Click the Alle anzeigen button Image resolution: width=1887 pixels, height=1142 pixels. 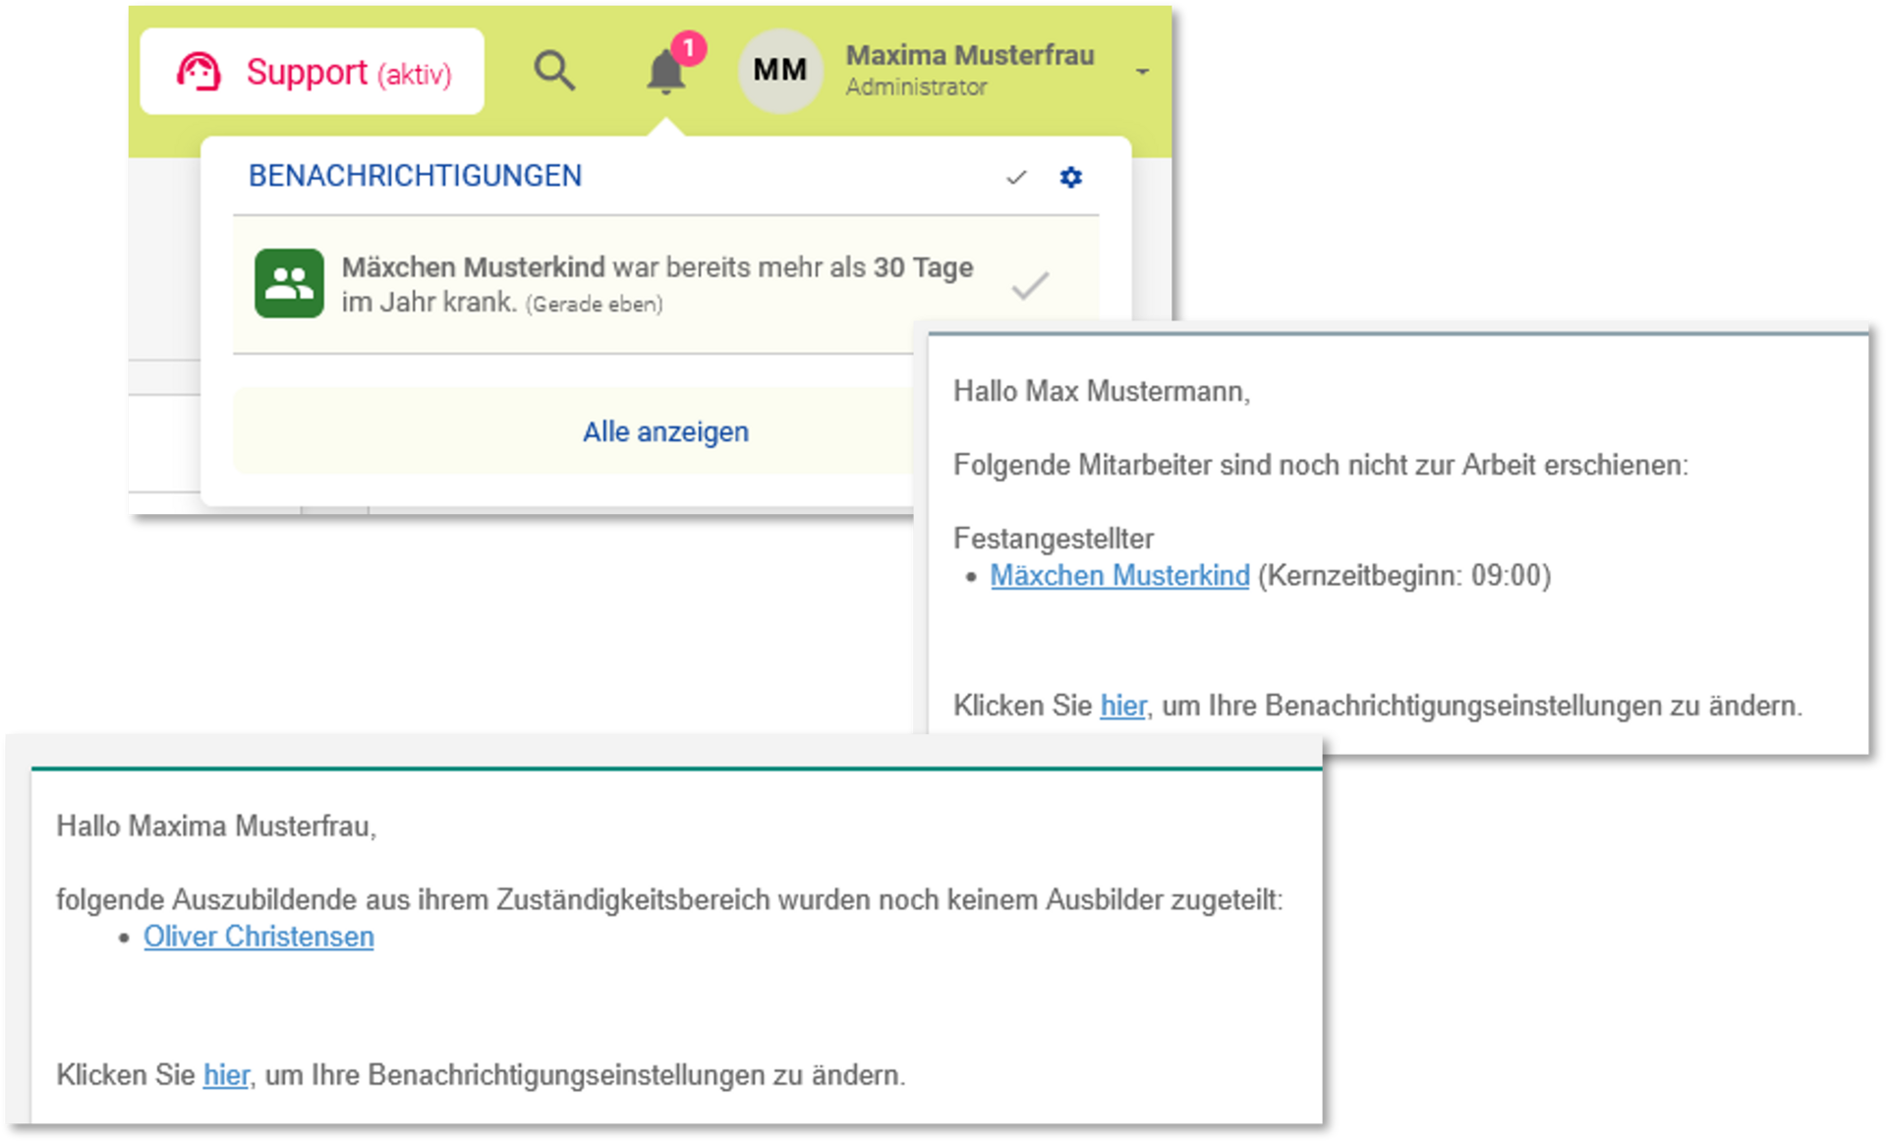pos(665,430)
